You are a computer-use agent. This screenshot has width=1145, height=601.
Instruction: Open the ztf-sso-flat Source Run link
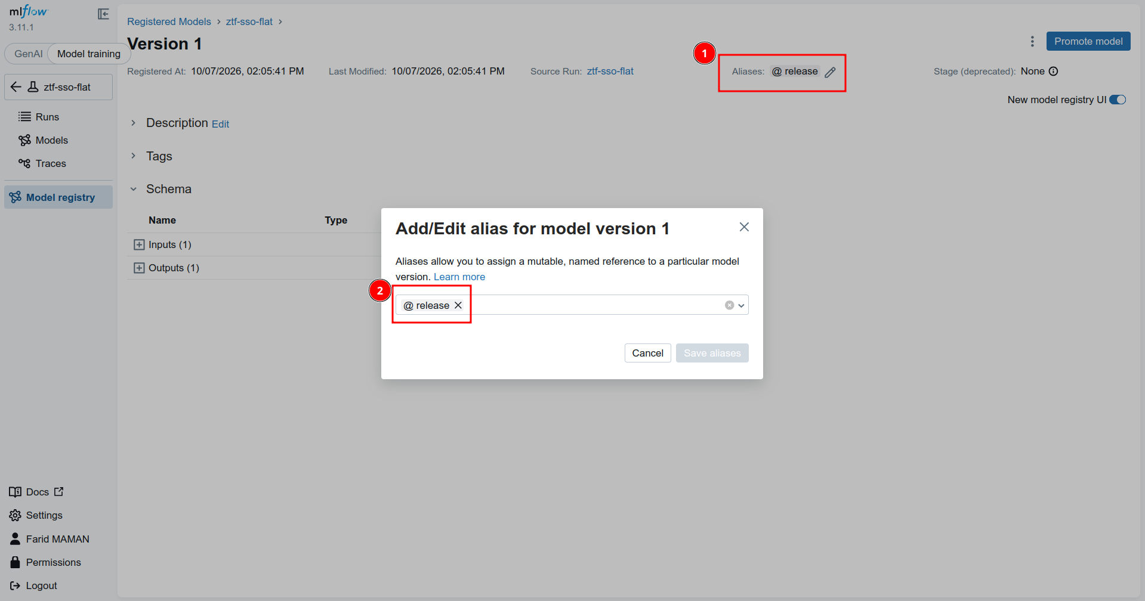point(610,71)
